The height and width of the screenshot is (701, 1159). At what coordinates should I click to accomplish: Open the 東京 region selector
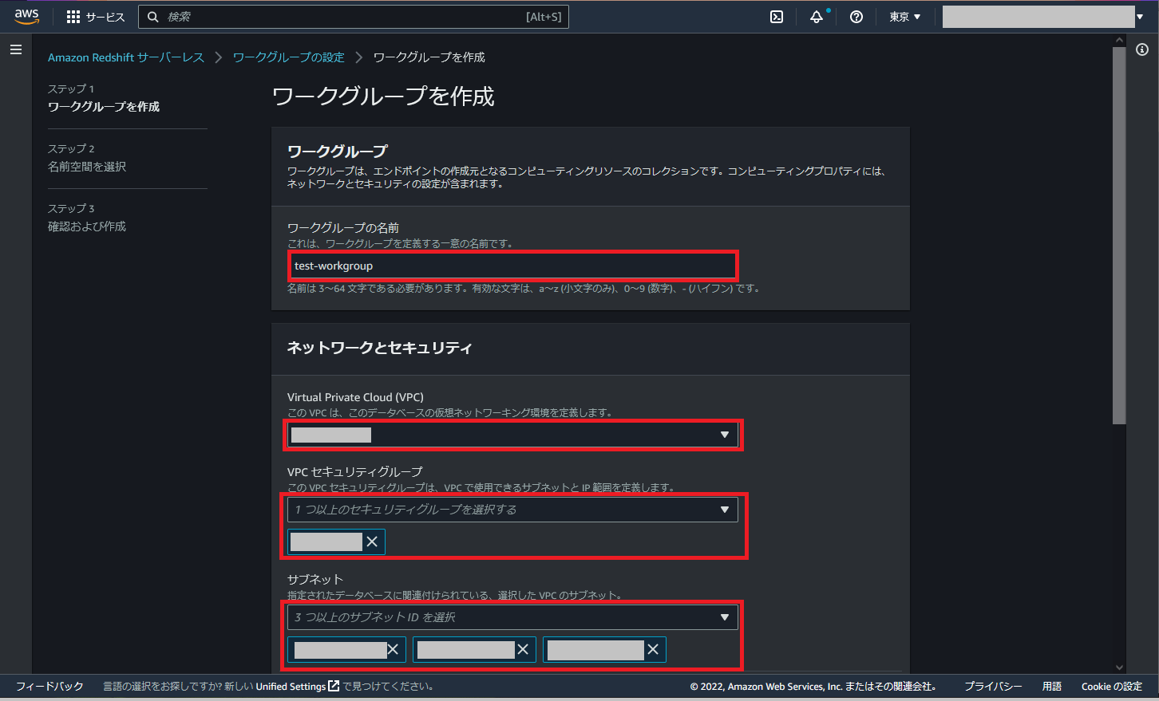click(905, 17)
